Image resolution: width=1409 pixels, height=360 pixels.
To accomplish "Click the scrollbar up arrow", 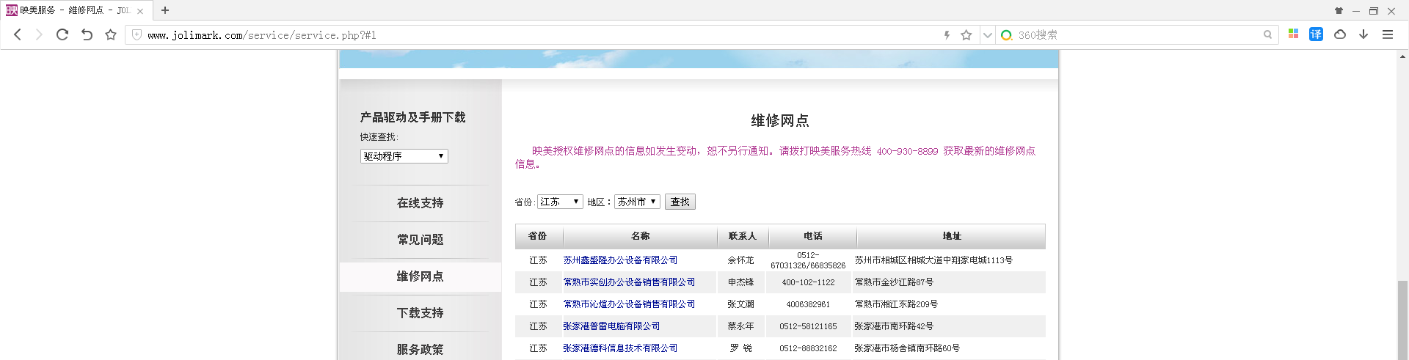I will (1402, 56).
